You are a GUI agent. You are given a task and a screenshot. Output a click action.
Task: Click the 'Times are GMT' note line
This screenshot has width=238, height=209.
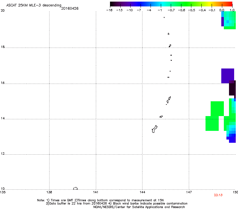(100, 200)
